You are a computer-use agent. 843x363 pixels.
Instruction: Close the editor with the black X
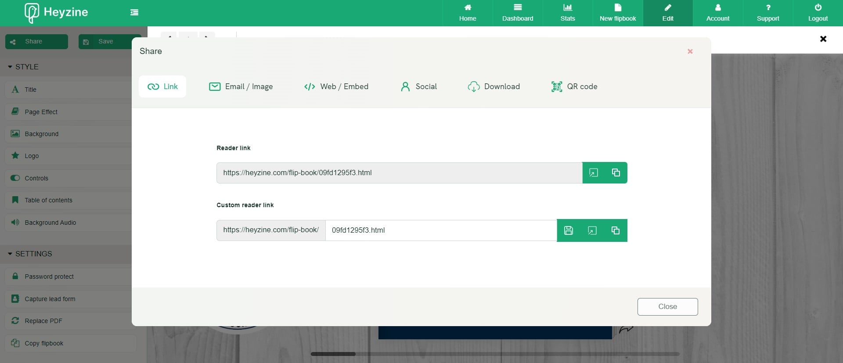coord(823,39)
